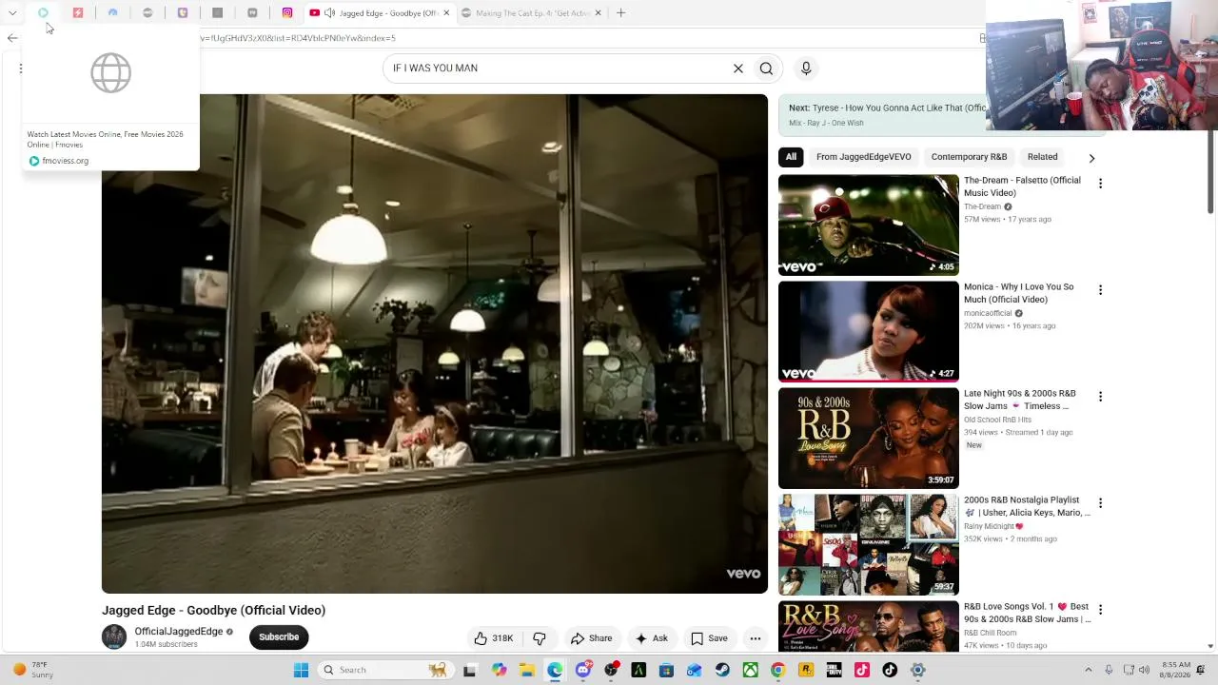Close the Making The Cast tab
Image resolution: width=1218 pixels, height=685 pixels.
(599, 13)
